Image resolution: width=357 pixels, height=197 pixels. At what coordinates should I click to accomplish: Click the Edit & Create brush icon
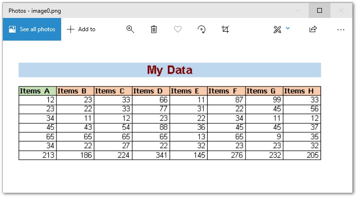pos(277,29)
